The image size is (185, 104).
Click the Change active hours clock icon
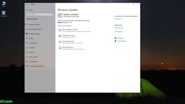(x=60, y=36)
